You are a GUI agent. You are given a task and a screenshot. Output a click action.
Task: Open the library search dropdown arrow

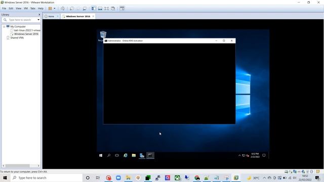pos(38,20)
